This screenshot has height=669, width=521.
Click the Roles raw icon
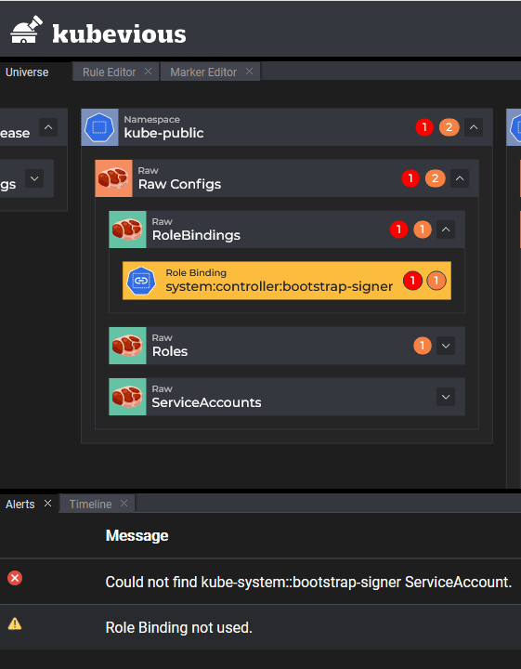point(127,346)
